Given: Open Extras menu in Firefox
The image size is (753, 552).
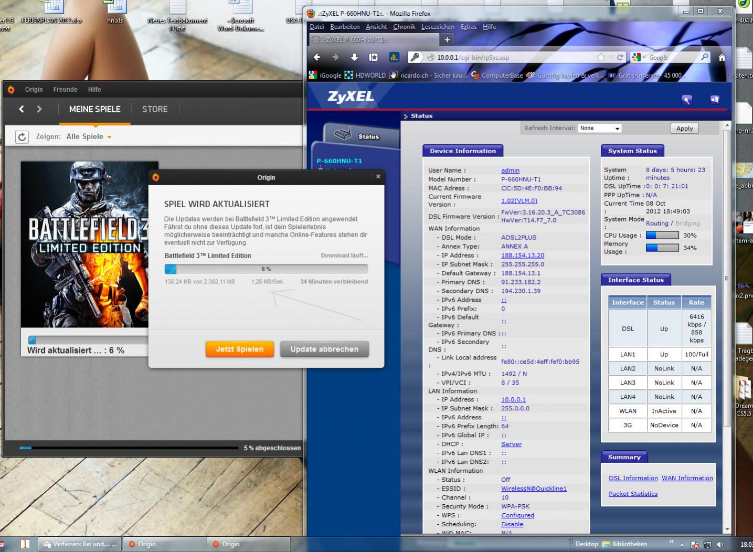Looking at the screenshot, I should click(x=469, y=27).
